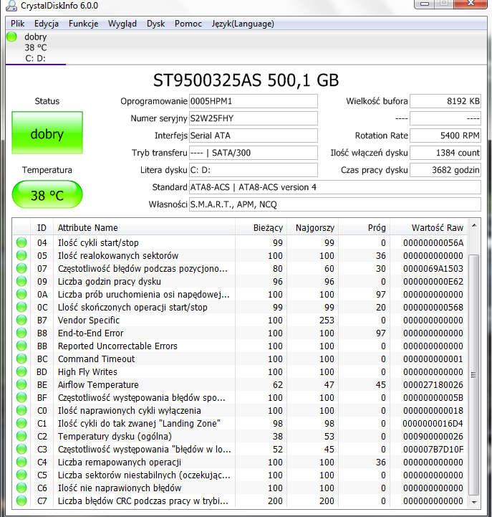
Task: Click raw value 0000069A1503
Action: coord(433,269)
